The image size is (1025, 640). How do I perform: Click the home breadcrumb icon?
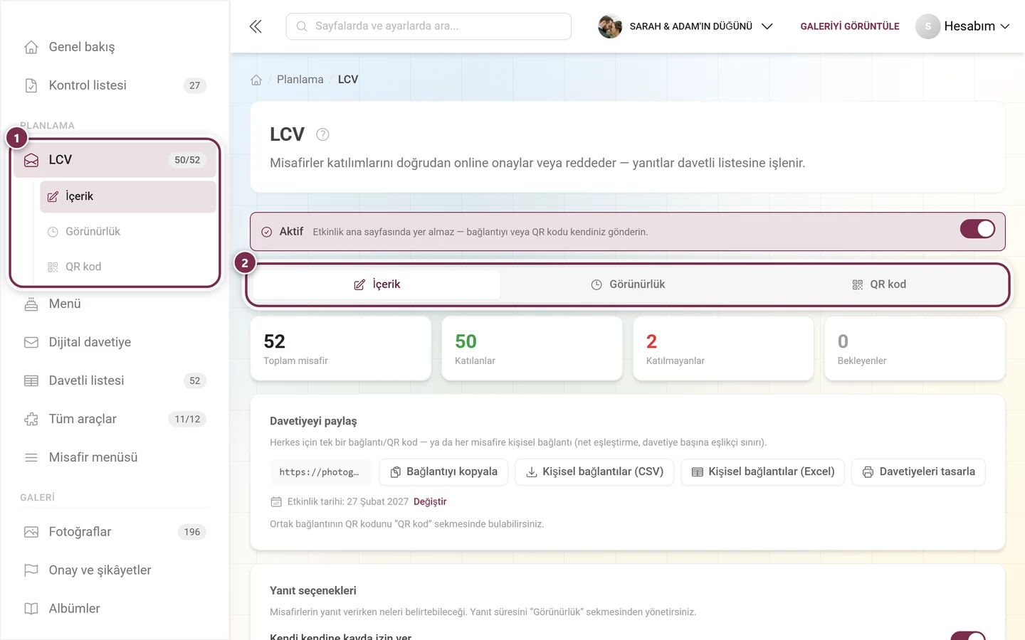(x=256, y=80)
